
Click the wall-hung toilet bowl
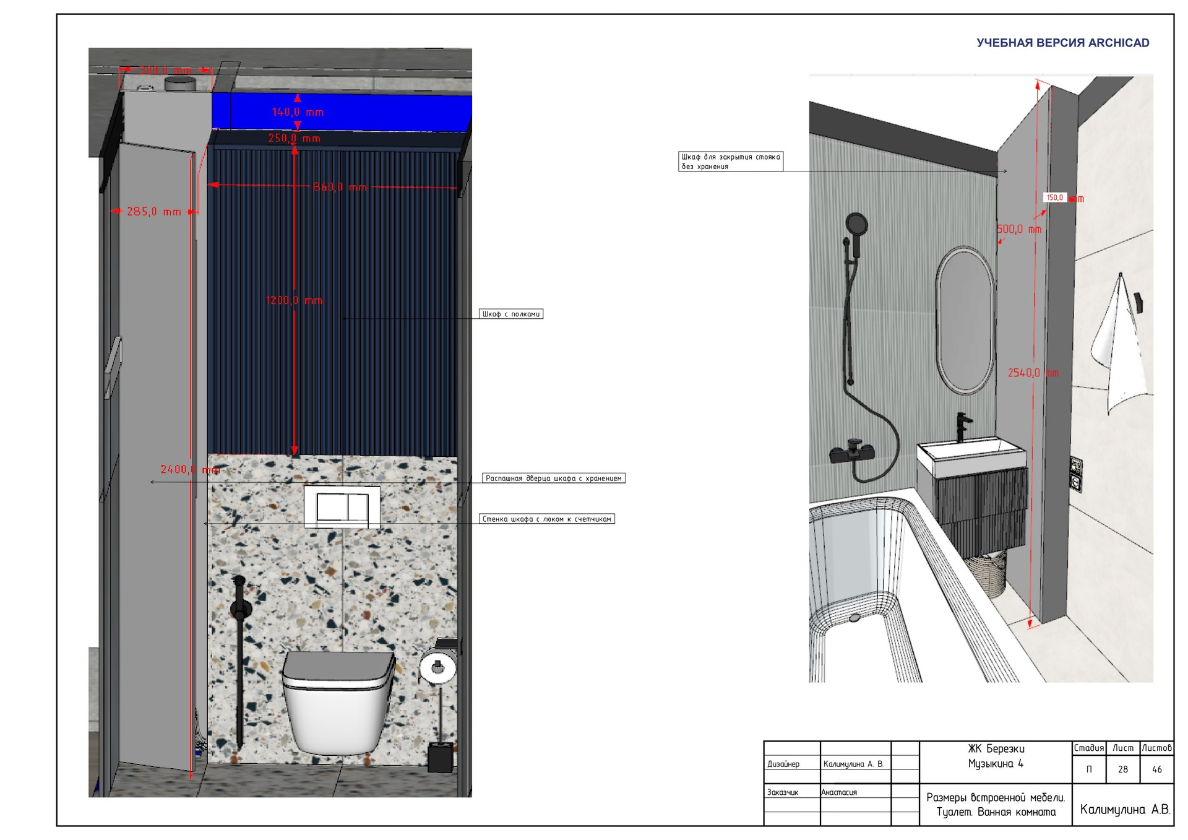pyautogui.click(x=337, y=706)
